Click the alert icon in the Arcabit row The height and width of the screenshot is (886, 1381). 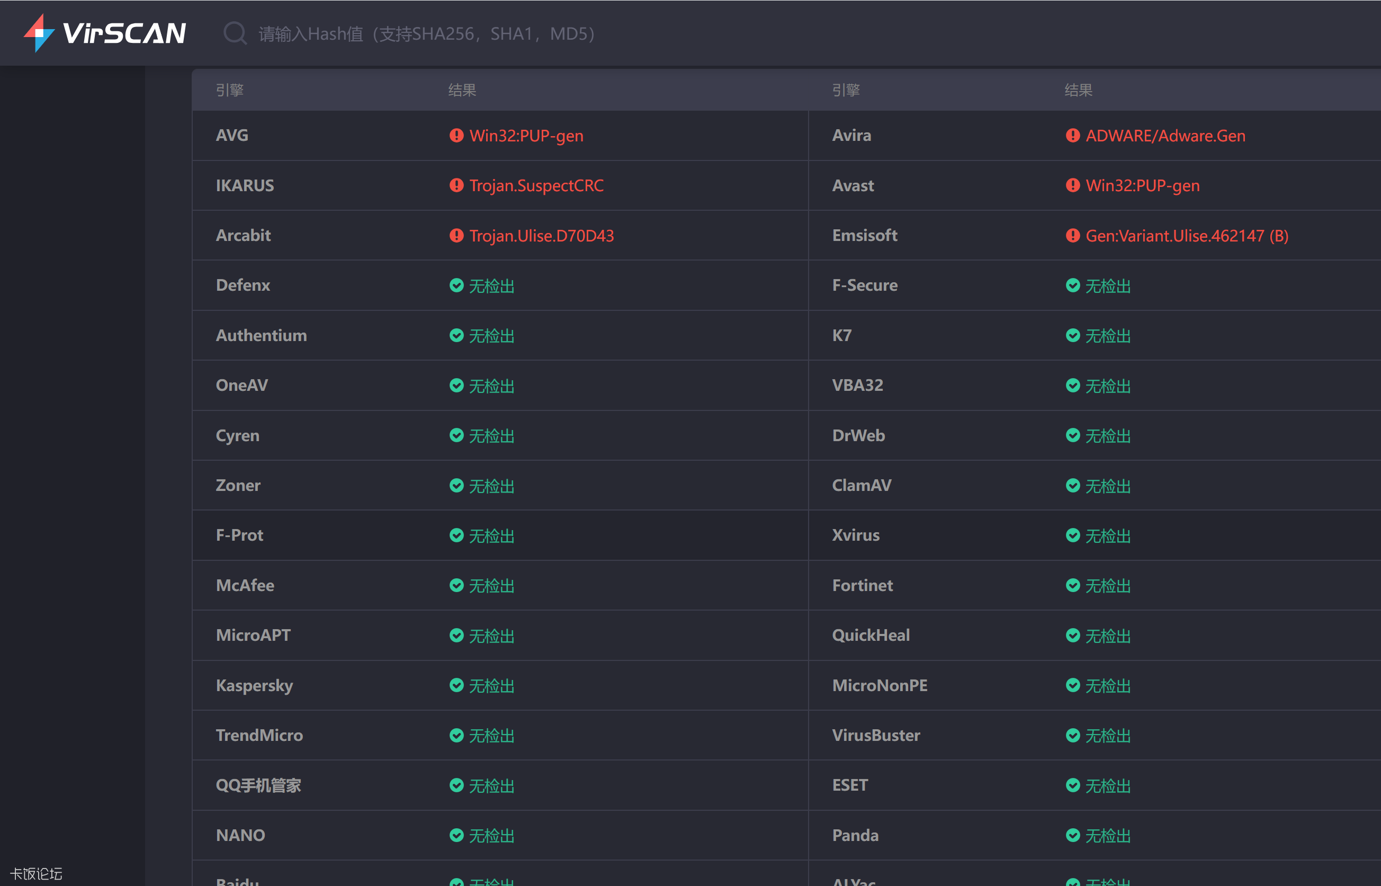click(456, 235)
